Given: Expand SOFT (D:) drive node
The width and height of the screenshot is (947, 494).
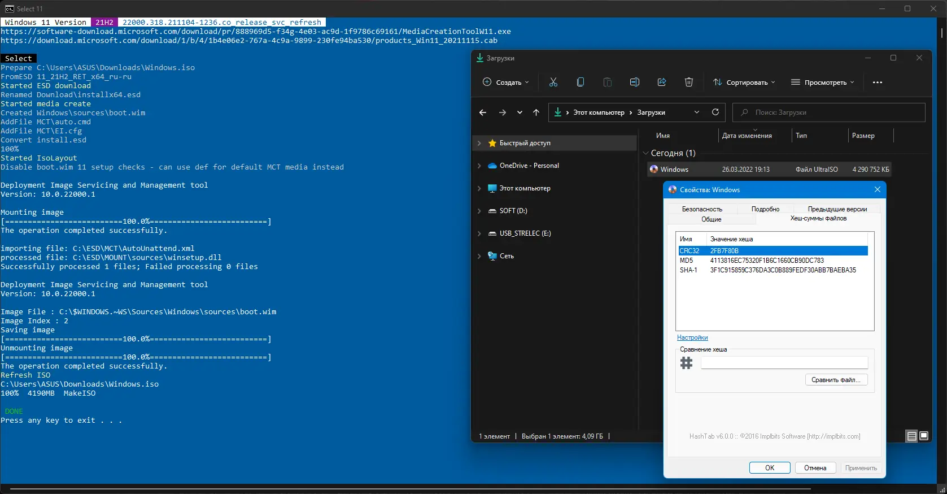Looking at the screenshot, I should point(479,211).
